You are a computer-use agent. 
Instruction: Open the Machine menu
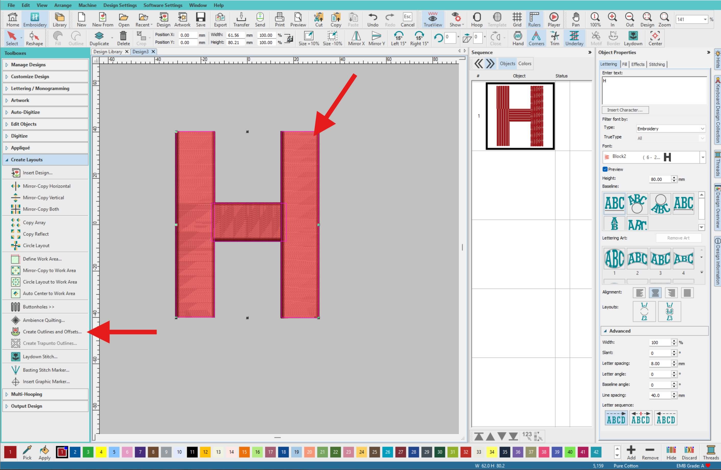point(87,5)
